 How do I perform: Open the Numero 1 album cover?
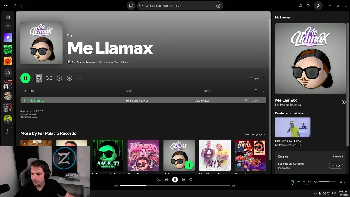143,155
